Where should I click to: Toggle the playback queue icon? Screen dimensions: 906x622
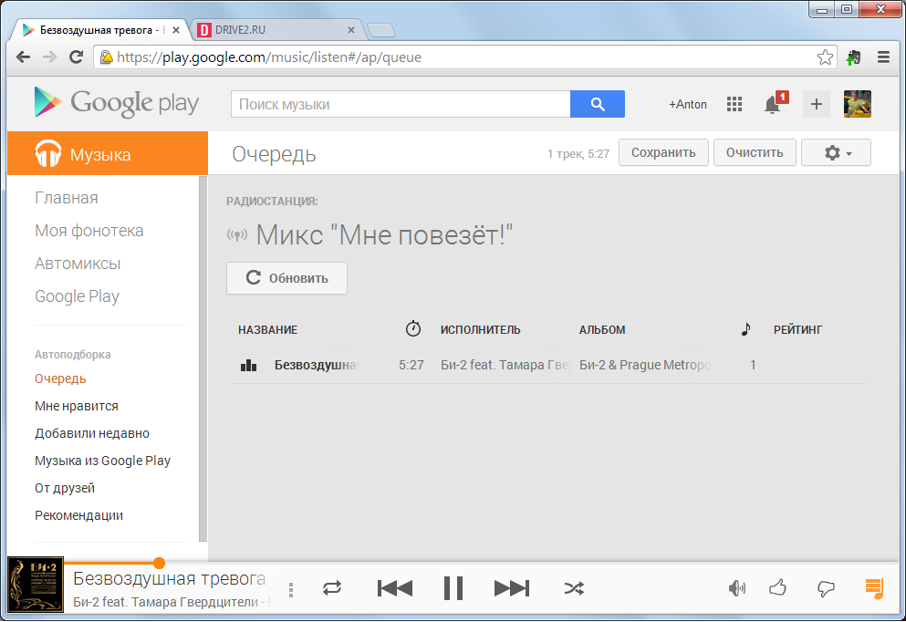[x=874, y=588]
